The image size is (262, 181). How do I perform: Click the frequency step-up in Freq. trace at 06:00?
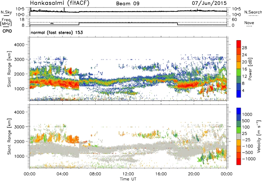pos(79,24)
